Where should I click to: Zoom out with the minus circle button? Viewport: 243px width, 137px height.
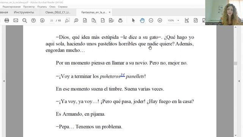click(x=151, y=20)
